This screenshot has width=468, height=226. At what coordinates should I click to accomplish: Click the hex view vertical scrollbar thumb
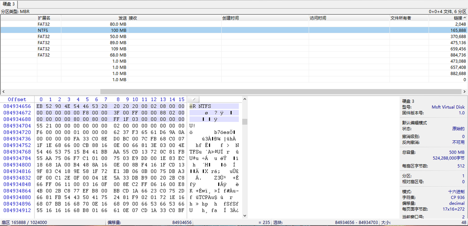click(245, 121)
